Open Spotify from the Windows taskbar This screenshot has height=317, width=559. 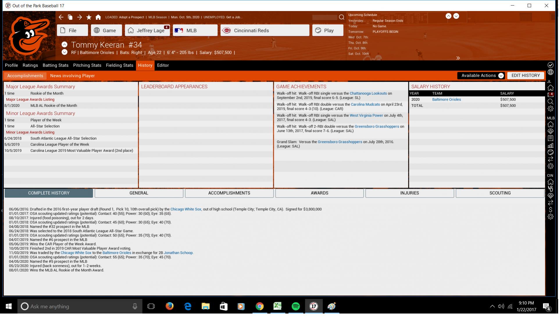[296, 307]
